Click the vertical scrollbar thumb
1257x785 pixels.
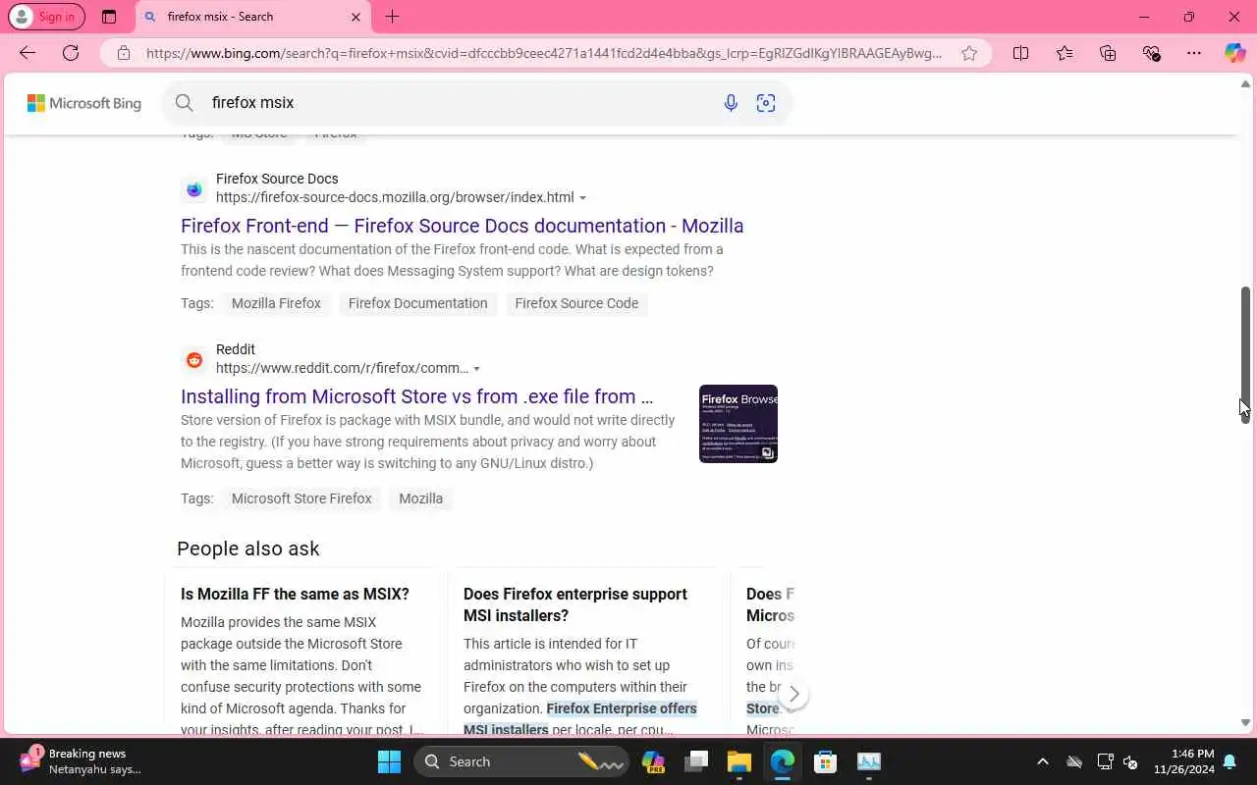[1245, 354]
